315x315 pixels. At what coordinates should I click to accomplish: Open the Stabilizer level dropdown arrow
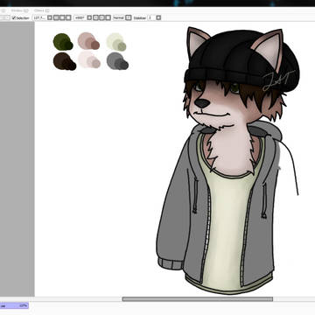pyautogui.click(x=158, y=17)
